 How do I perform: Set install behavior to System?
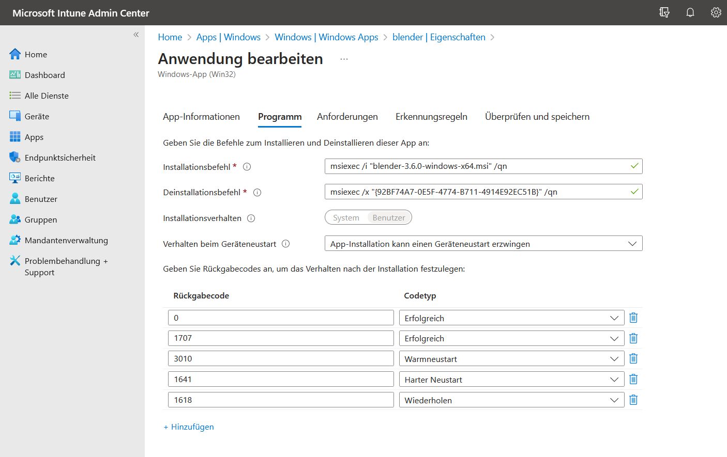click(346, 218)
